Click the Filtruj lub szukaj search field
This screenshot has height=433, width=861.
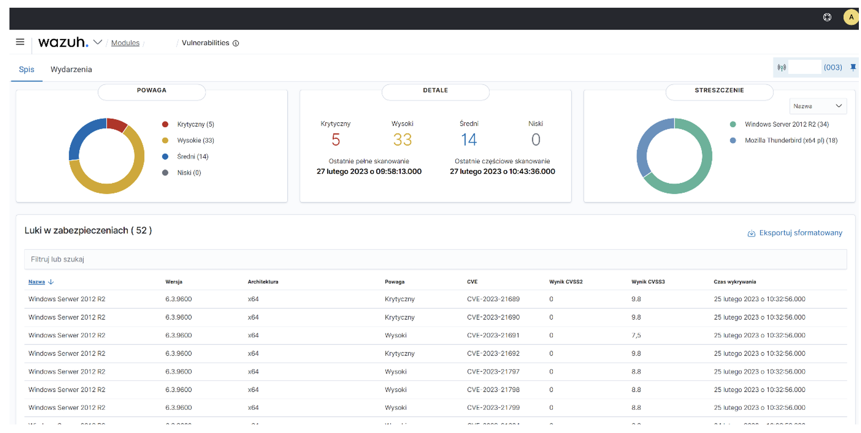[x=435, y=259]
